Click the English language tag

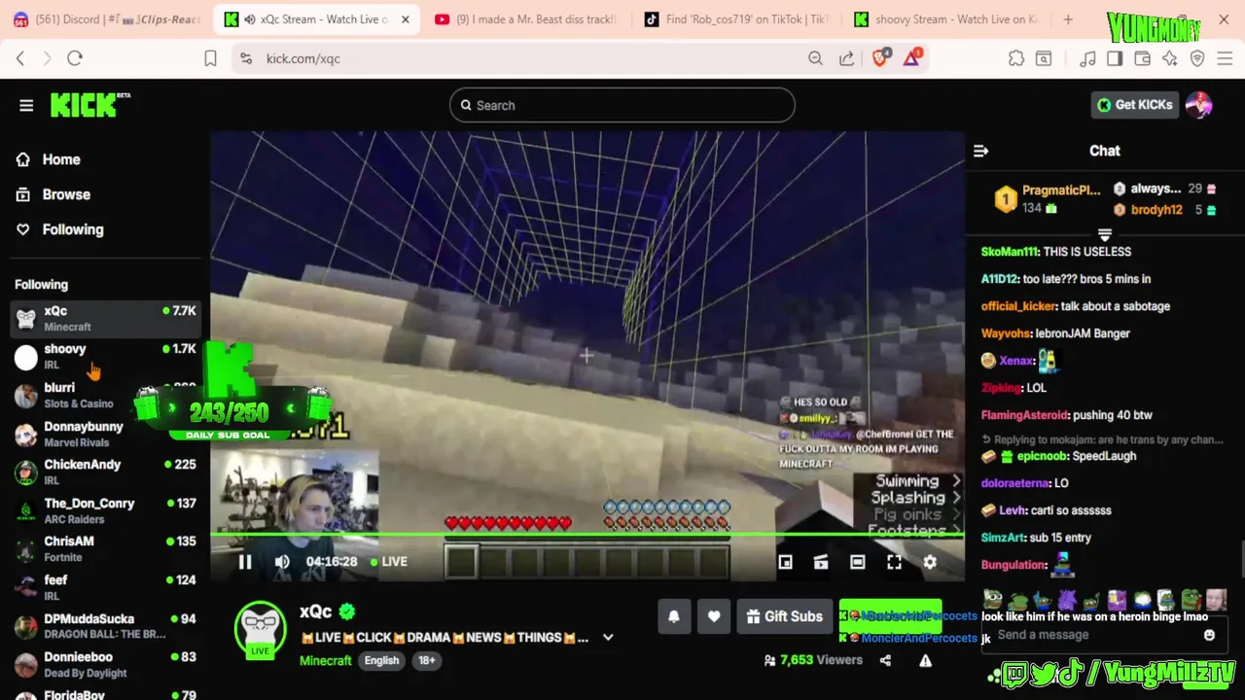(x=381, y=660)
